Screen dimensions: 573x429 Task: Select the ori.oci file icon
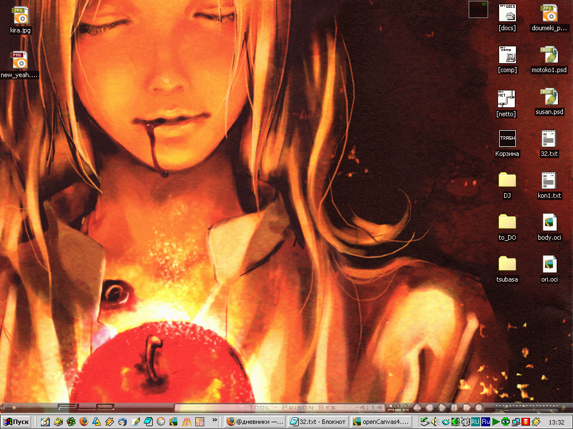[x=549, y=270]
